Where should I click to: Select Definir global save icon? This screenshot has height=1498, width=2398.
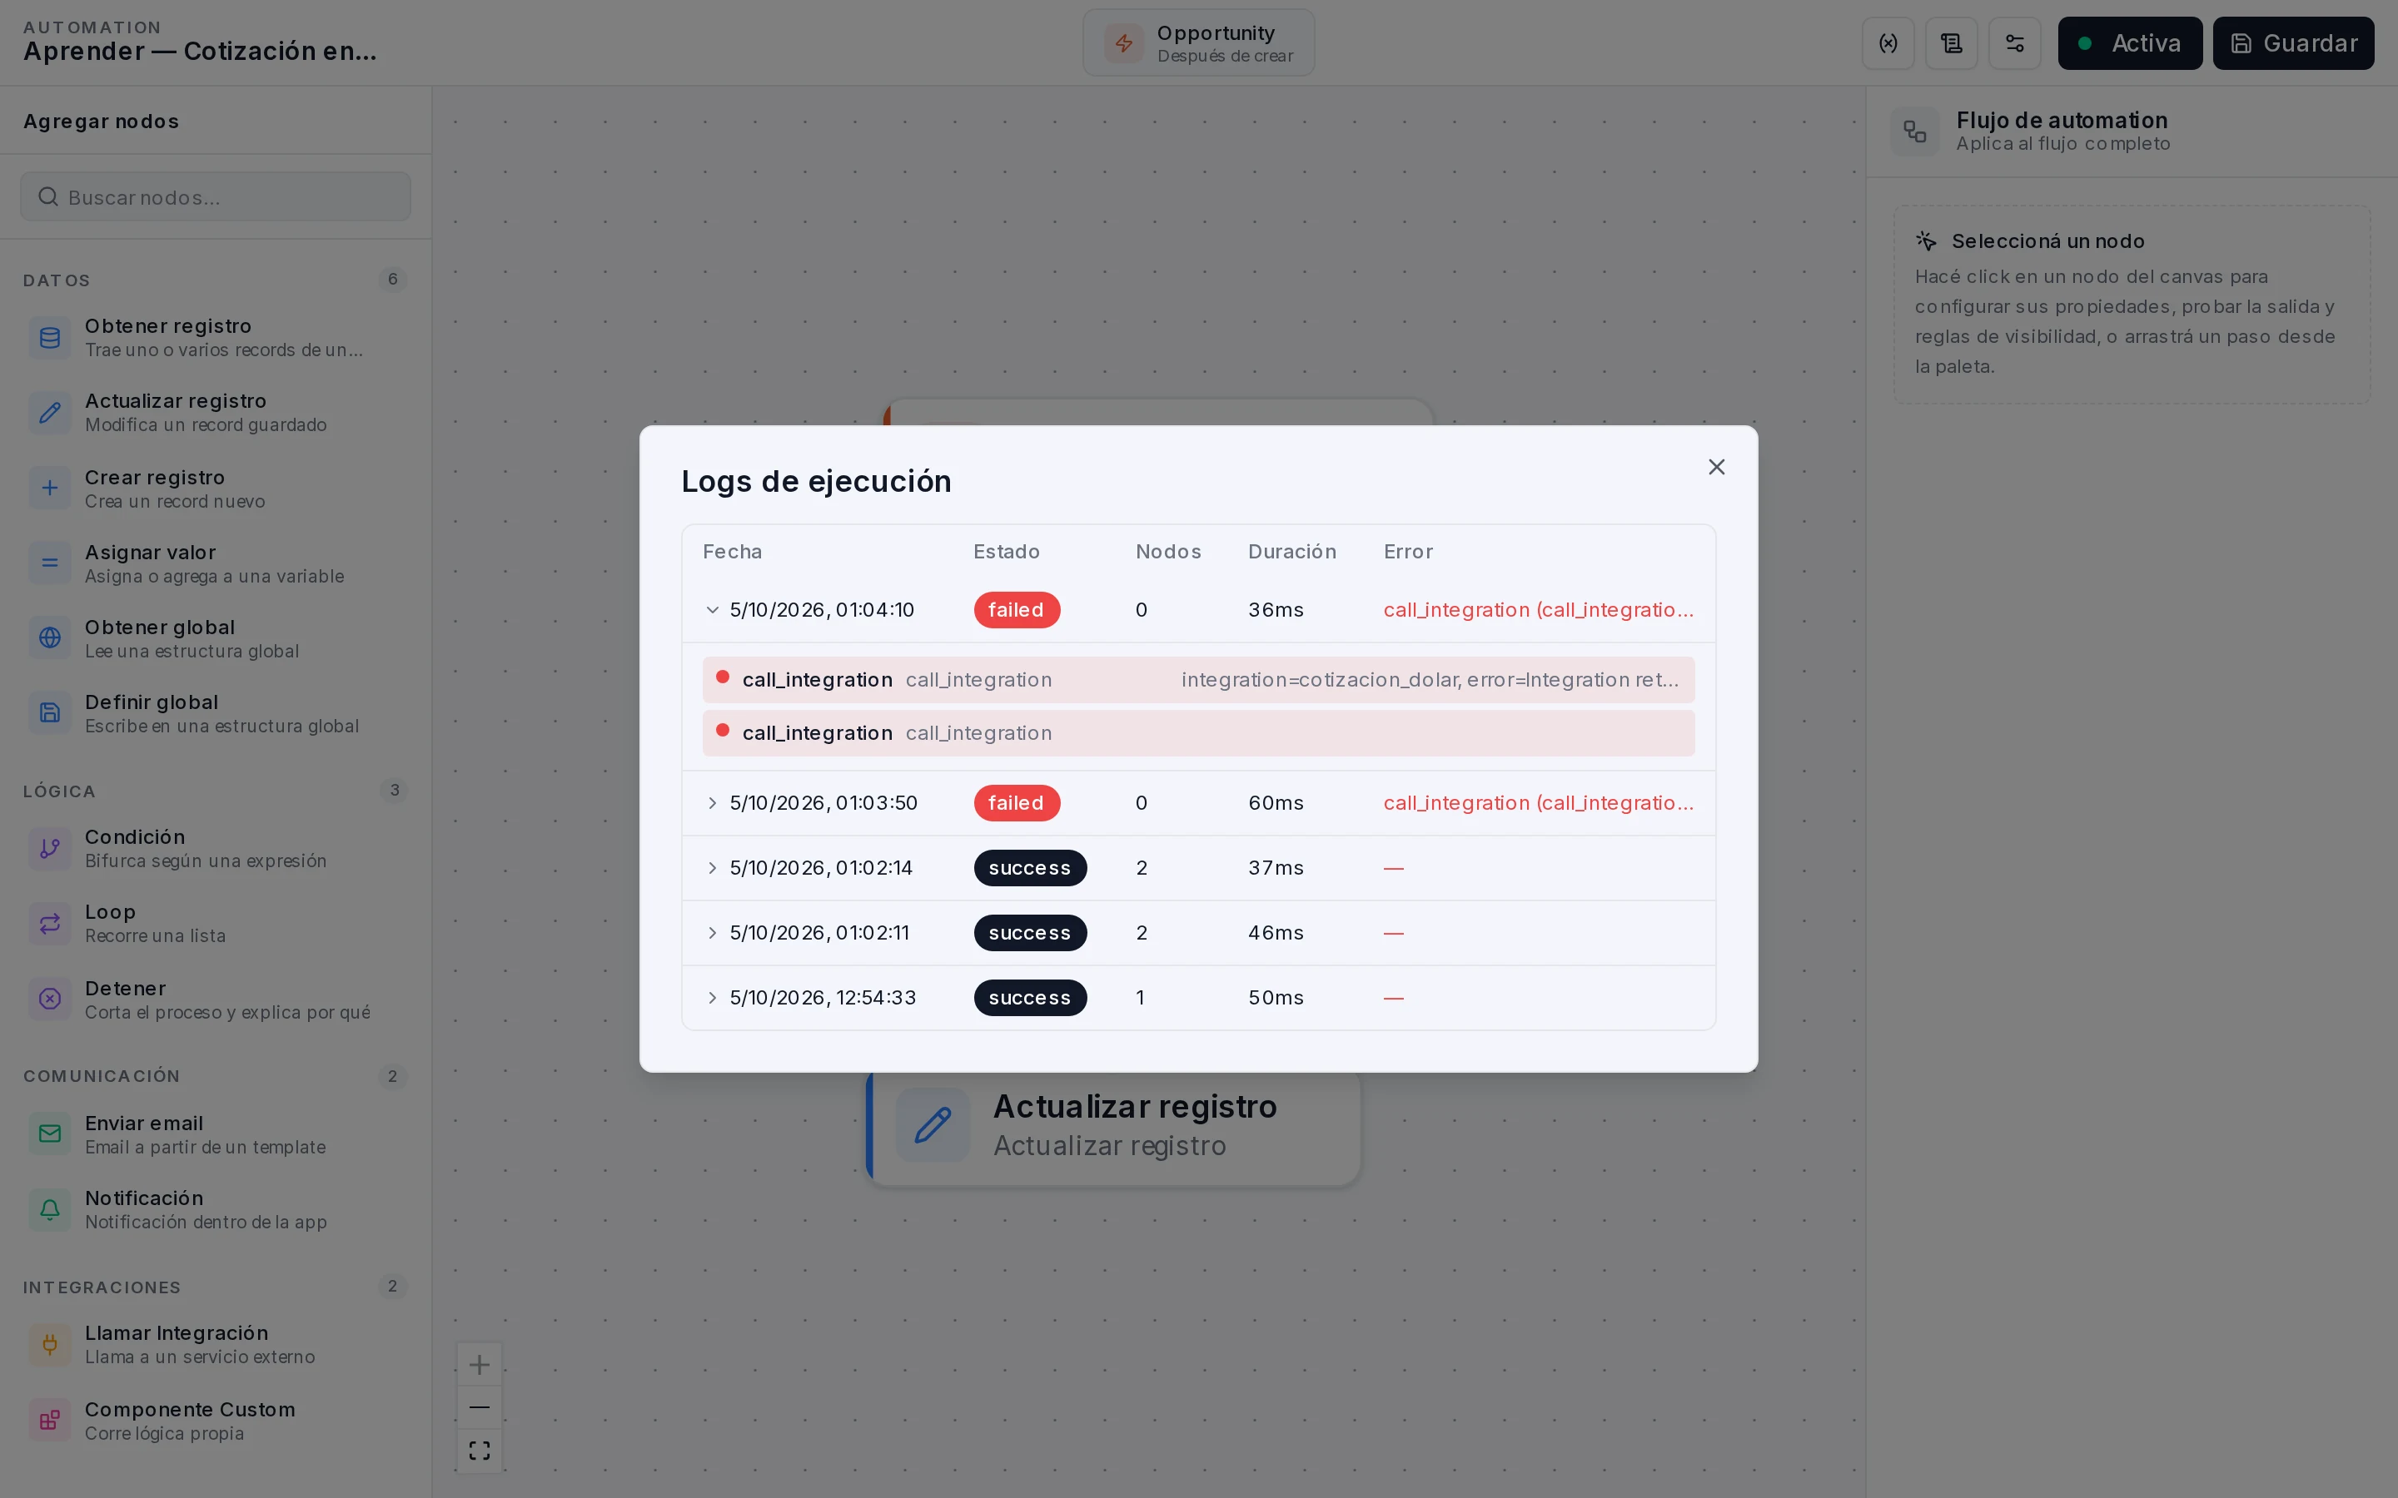tap(50, 712)
